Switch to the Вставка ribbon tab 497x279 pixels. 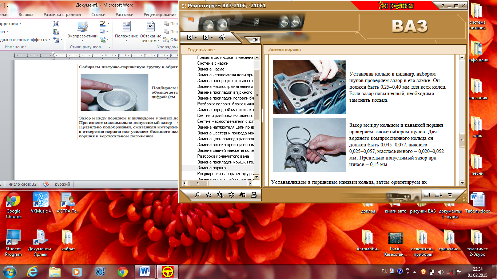[x=26, y=15]
